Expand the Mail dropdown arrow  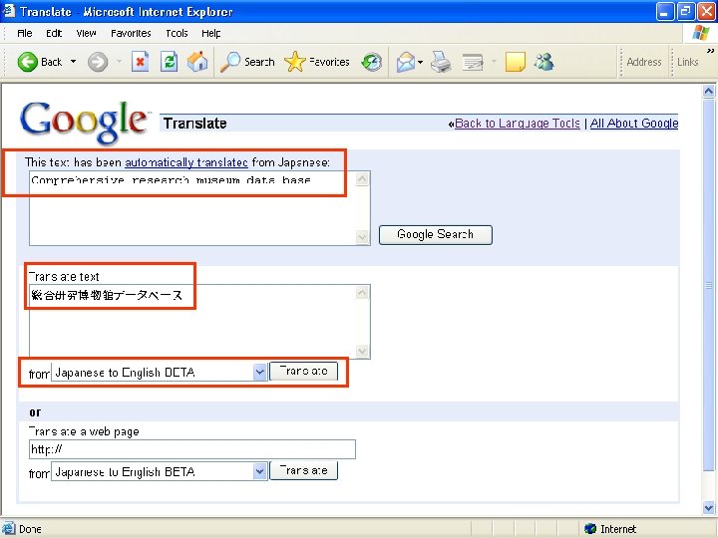point(421,62)
